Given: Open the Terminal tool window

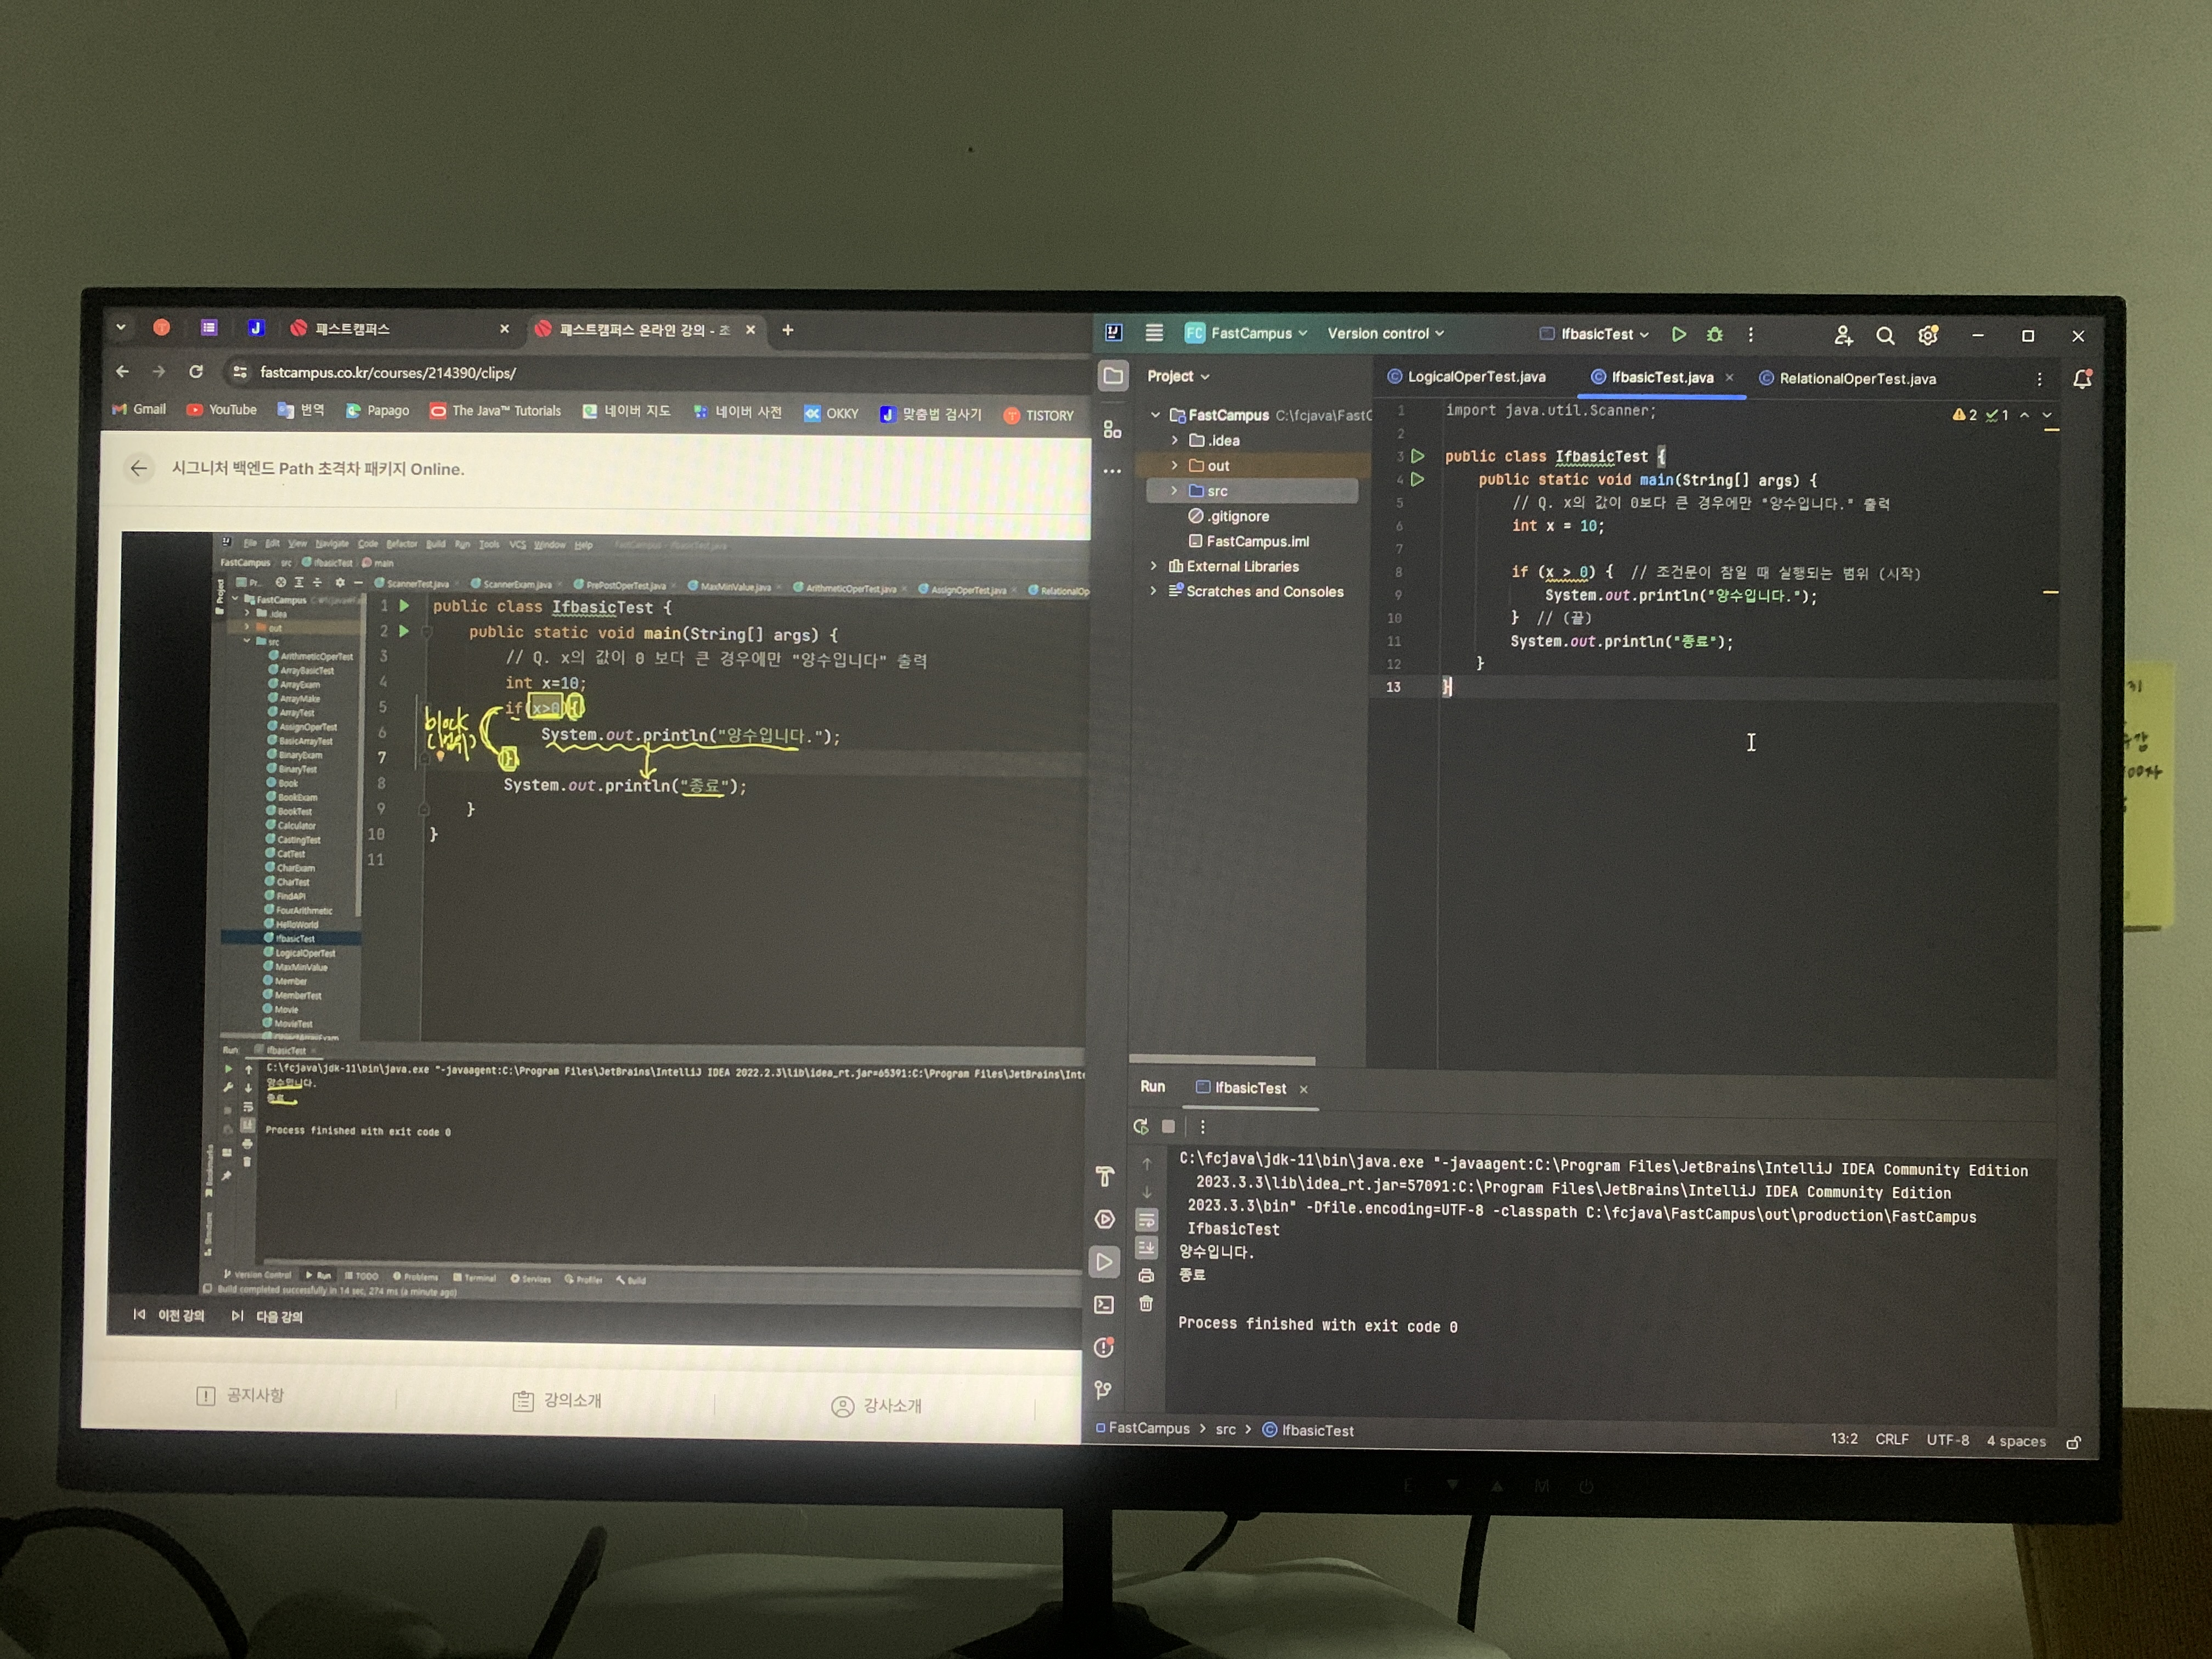Looking at the screenshot, I should [1104, 1304].
